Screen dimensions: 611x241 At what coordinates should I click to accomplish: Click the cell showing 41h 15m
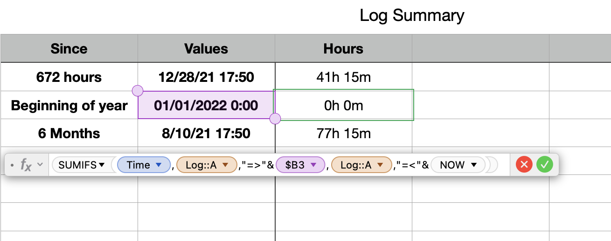point(343,77)
